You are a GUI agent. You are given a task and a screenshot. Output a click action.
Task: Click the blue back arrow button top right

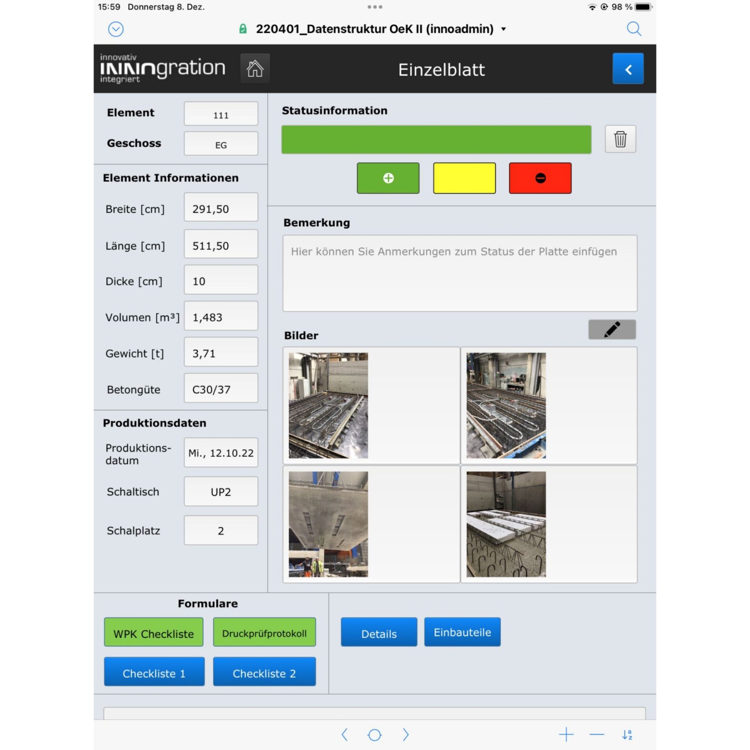pos(628,68)
